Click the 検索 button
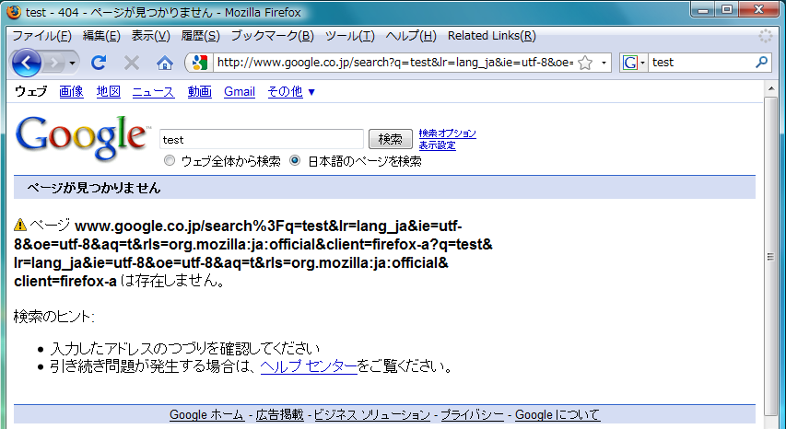 tap(391, 139)
